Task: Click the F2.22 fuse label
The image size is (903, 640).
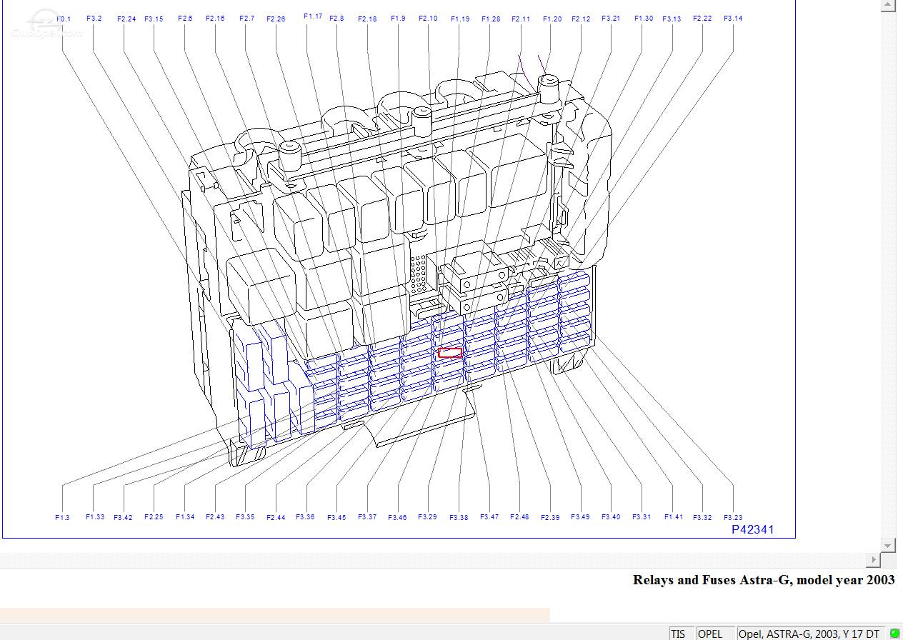Action: click(702, 19)
